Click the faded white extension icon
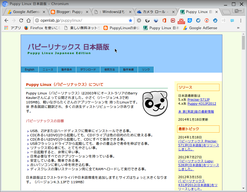 point(224,20)
